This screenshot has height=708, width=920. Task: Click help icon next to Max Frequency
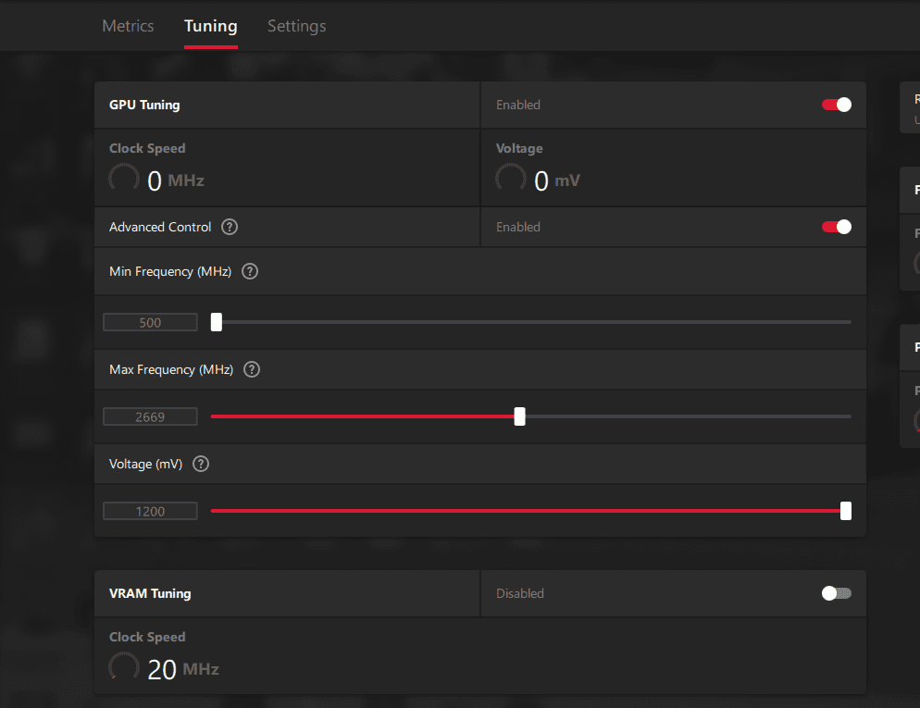pos(252,369)
